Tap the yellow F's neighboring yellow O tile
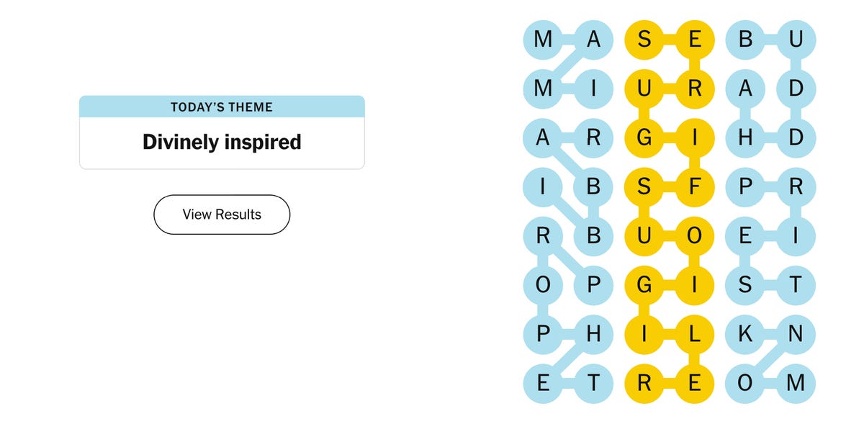Screen dimensions: 864x447 click(x=695, y=236)
